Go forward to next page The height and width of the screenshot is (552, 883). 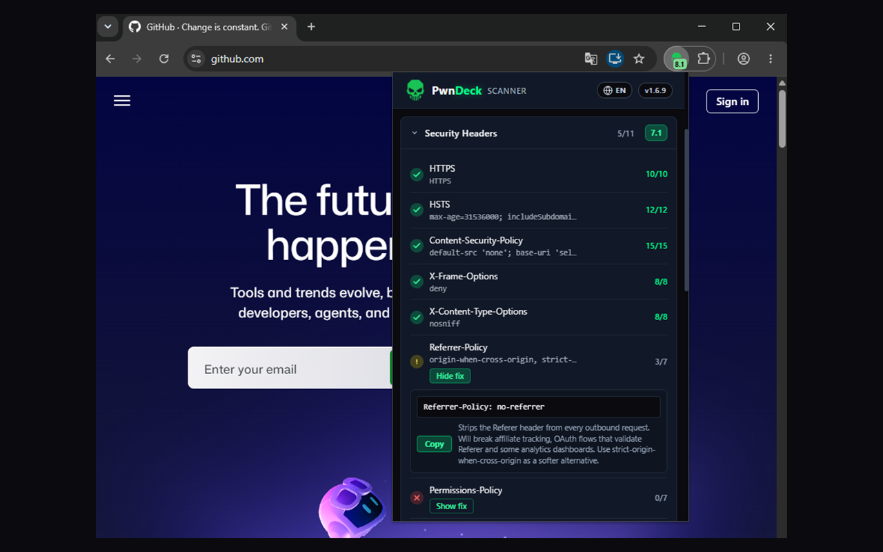click(137, 59)
